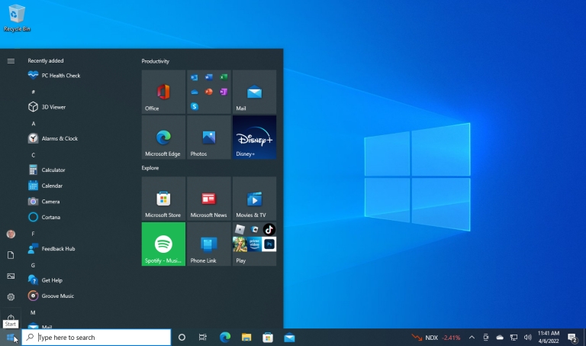
Task: Open the Microsoft News tile
Action: [x=209, y=199]
